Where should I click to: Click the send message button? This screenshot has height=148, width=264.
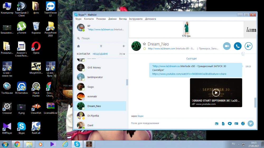251,123
